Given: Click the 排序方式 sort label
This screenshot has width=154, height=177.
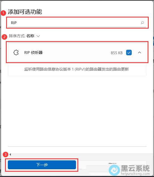Looking at the screenshot, I should pos(17,36).
